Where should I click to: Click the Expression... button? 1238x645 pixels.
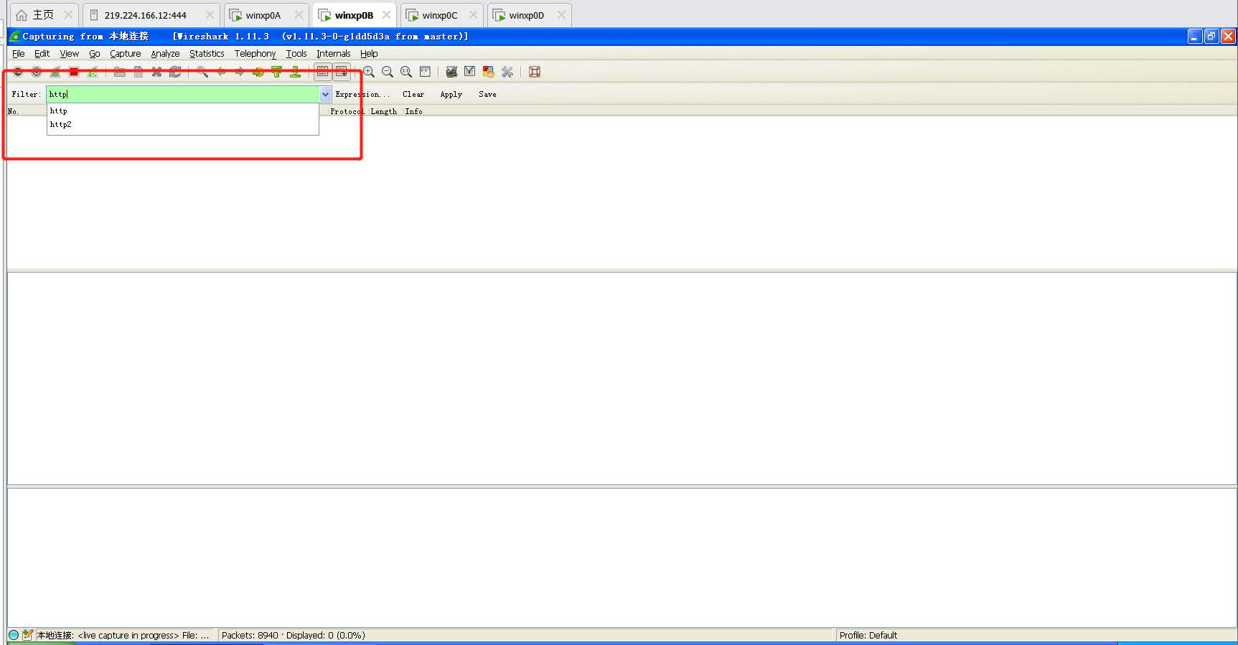pyautogui.click(x=362, y=95)
